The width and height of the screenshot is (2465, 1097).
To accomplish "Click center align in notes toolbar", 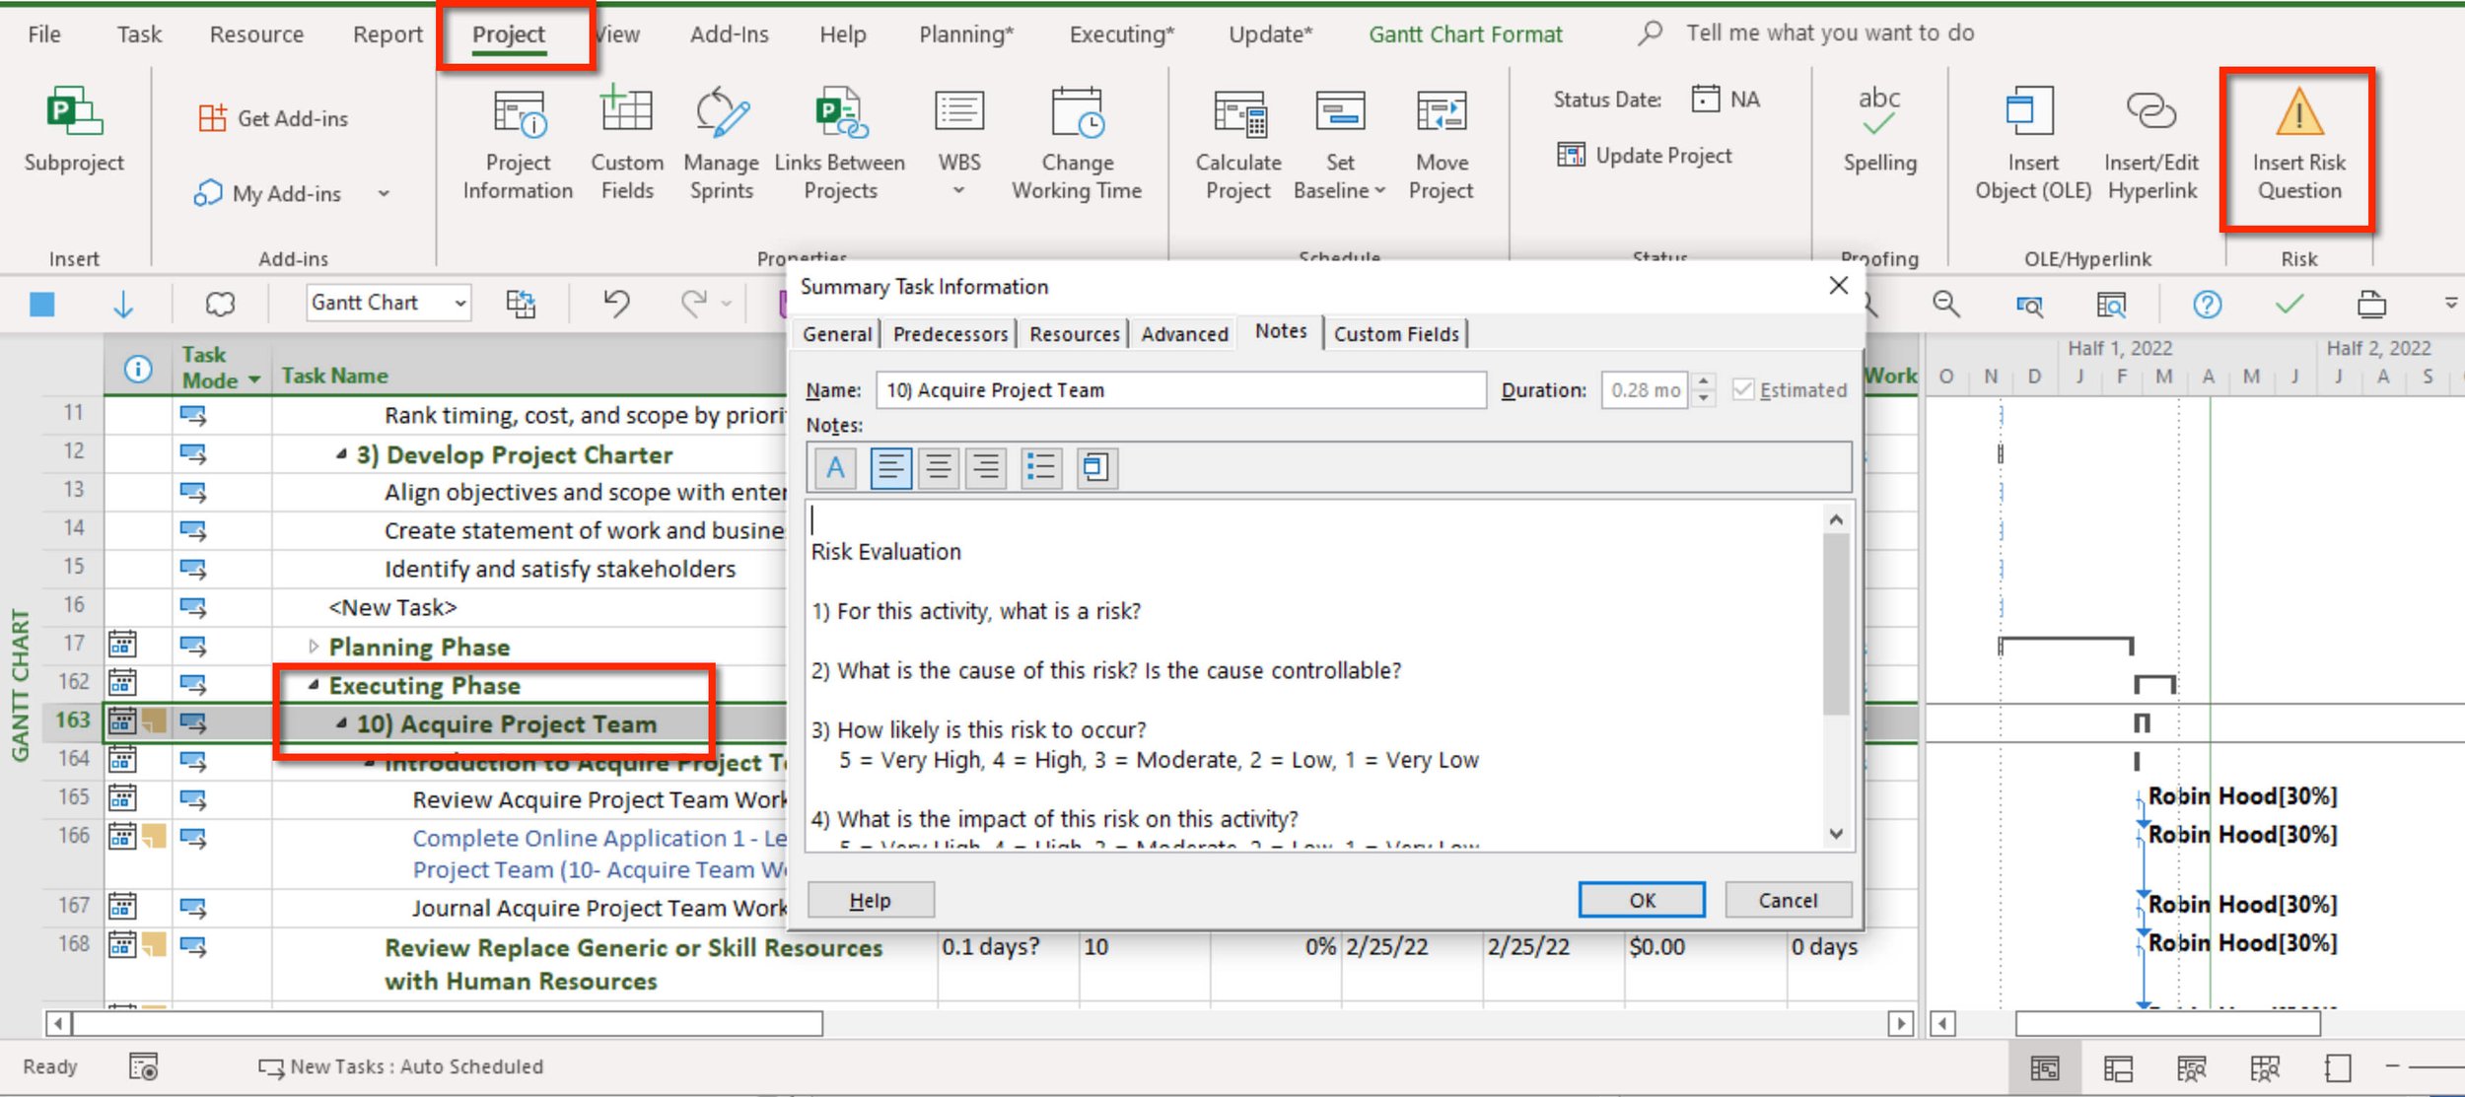I will [x=938, y=467].
